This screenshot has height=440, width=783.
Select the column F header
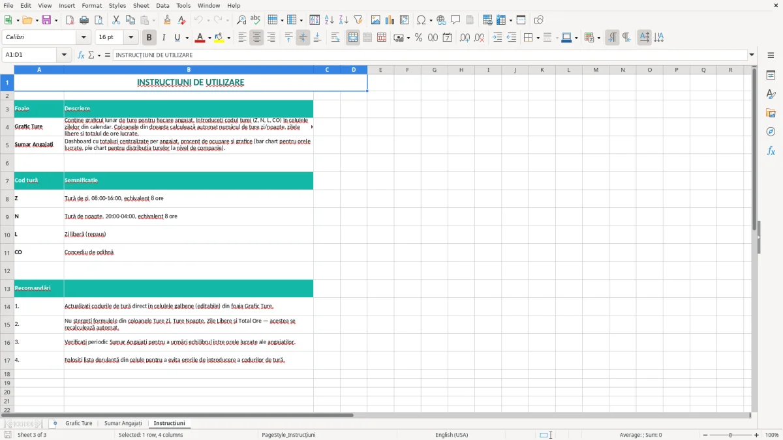click(407, 70)
